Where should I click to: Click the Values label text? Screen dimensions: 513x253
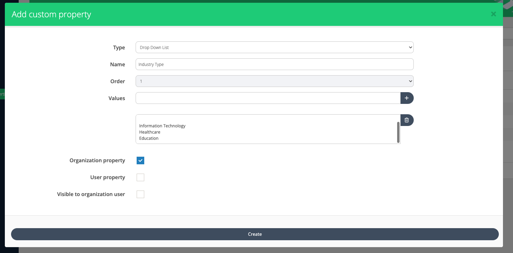[117, 98]
